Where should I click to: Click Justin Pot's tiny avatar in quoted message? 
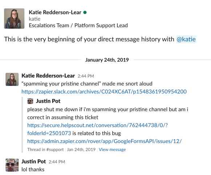tap(30, 101)
